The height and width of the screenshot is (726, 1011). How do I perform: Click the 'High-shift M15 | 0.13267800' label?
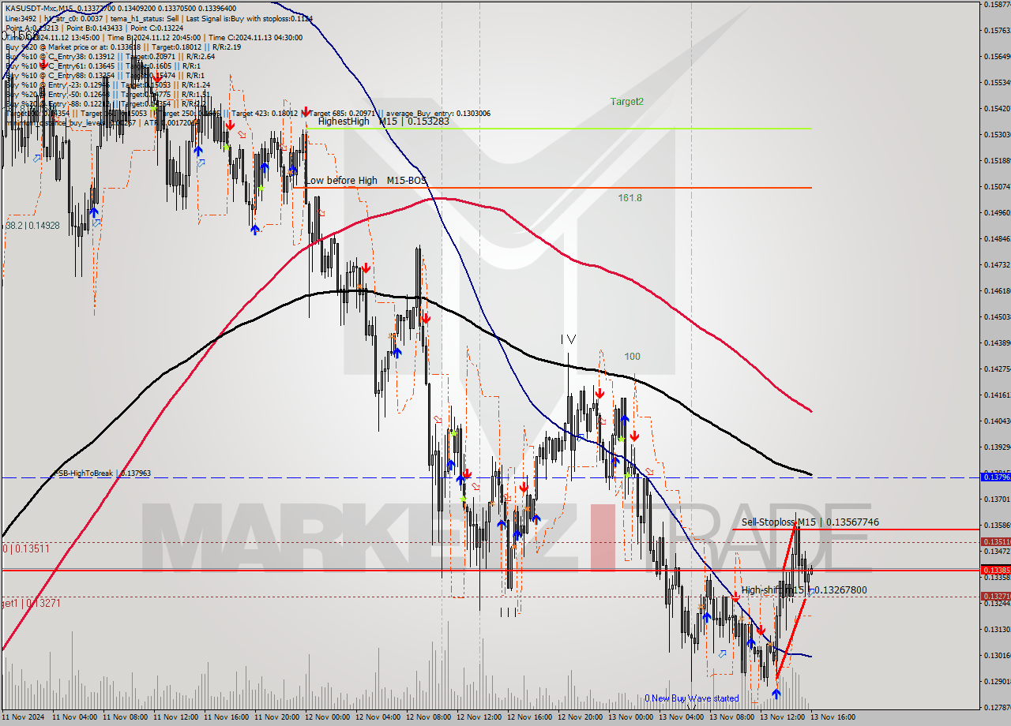point(804,590)
